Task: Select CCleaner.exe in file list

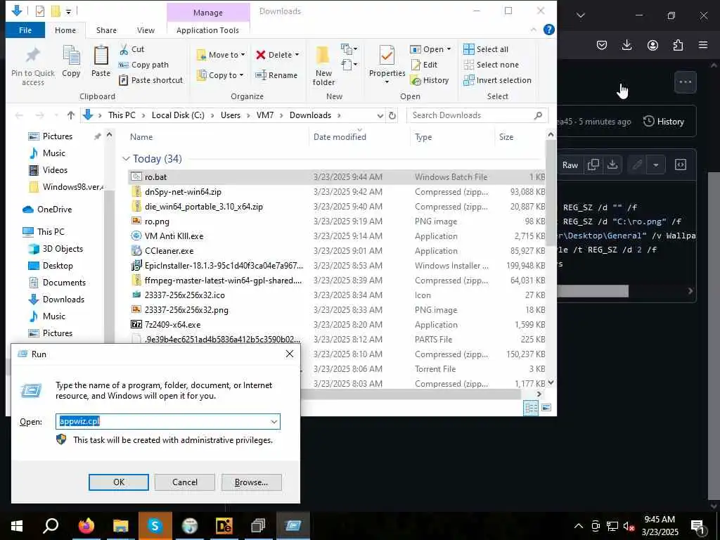Action: tap(336, 251)
